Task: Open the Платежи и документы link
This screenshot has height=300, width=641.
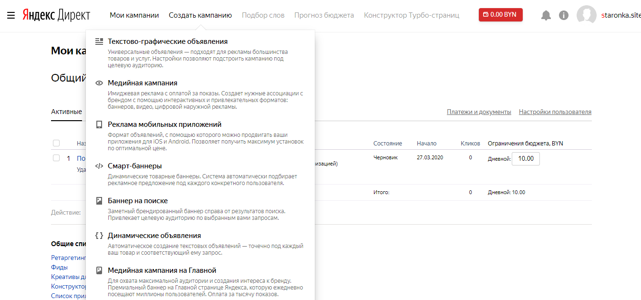Action: click(x=479, y=112)
